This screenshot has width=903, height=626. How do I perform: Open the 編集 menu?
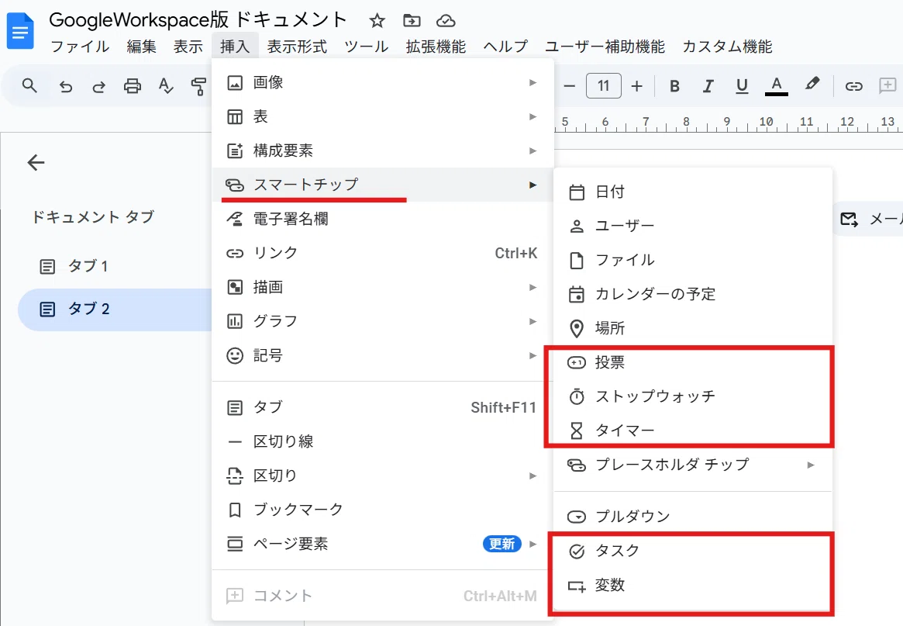click(x=142, y=47)
